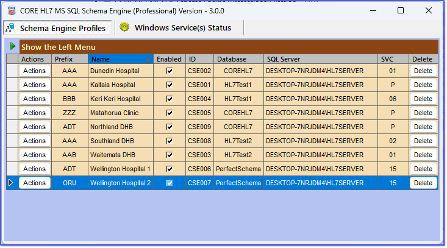Click the application logo in the title bar
The image size is (447, 248).
click(12, 10)
